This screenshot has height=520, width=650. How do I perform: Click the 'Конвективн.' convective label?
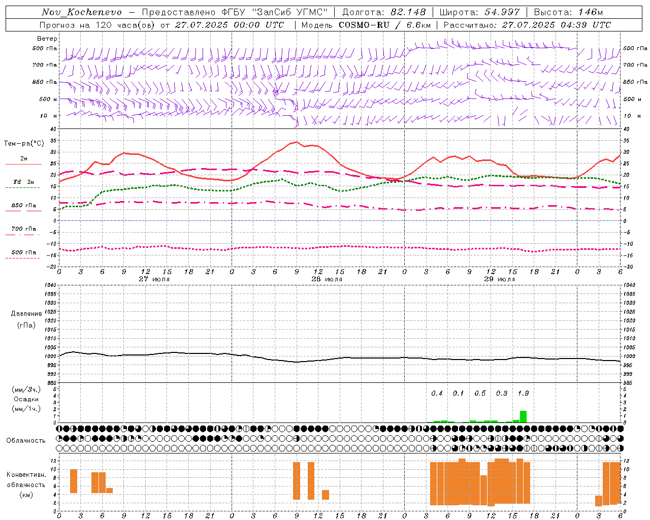point(26,475)
